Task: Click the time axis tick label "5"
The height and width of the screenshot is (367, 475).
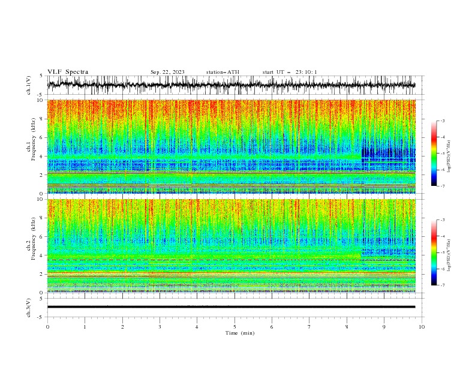Action: click(x=235, y=327)
